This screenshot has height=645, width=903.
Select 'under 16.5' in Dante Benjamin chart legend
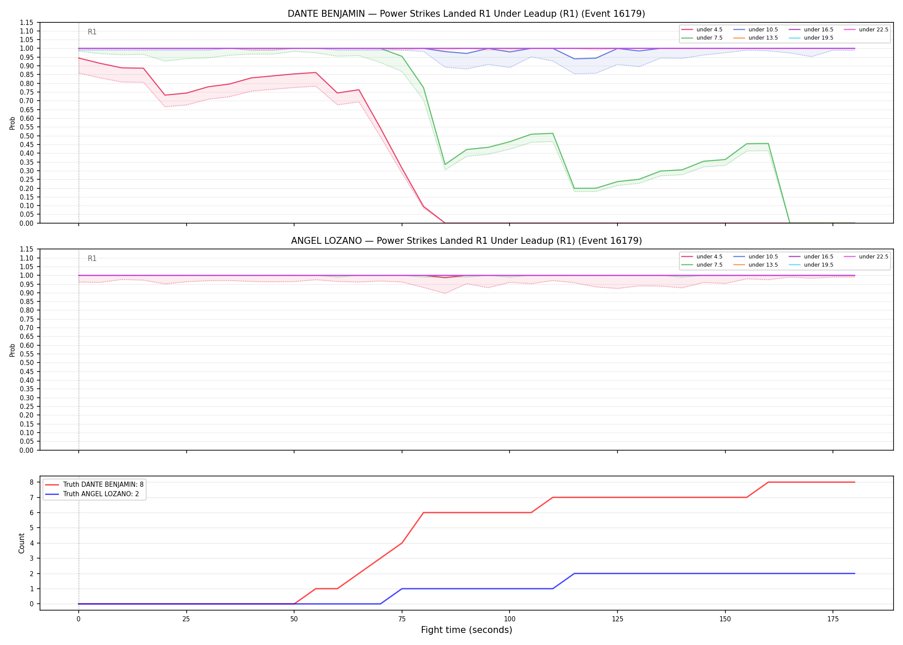click(811, 30)
